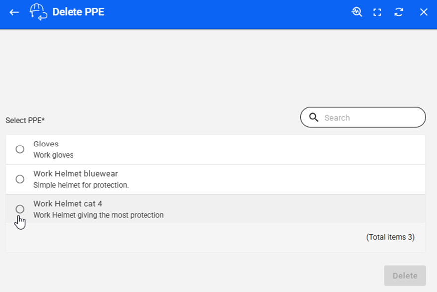The width and height of the screenshot is (437, 292).
Task: Click the Work Helmet bluewear item title
Action: [75, 174]
